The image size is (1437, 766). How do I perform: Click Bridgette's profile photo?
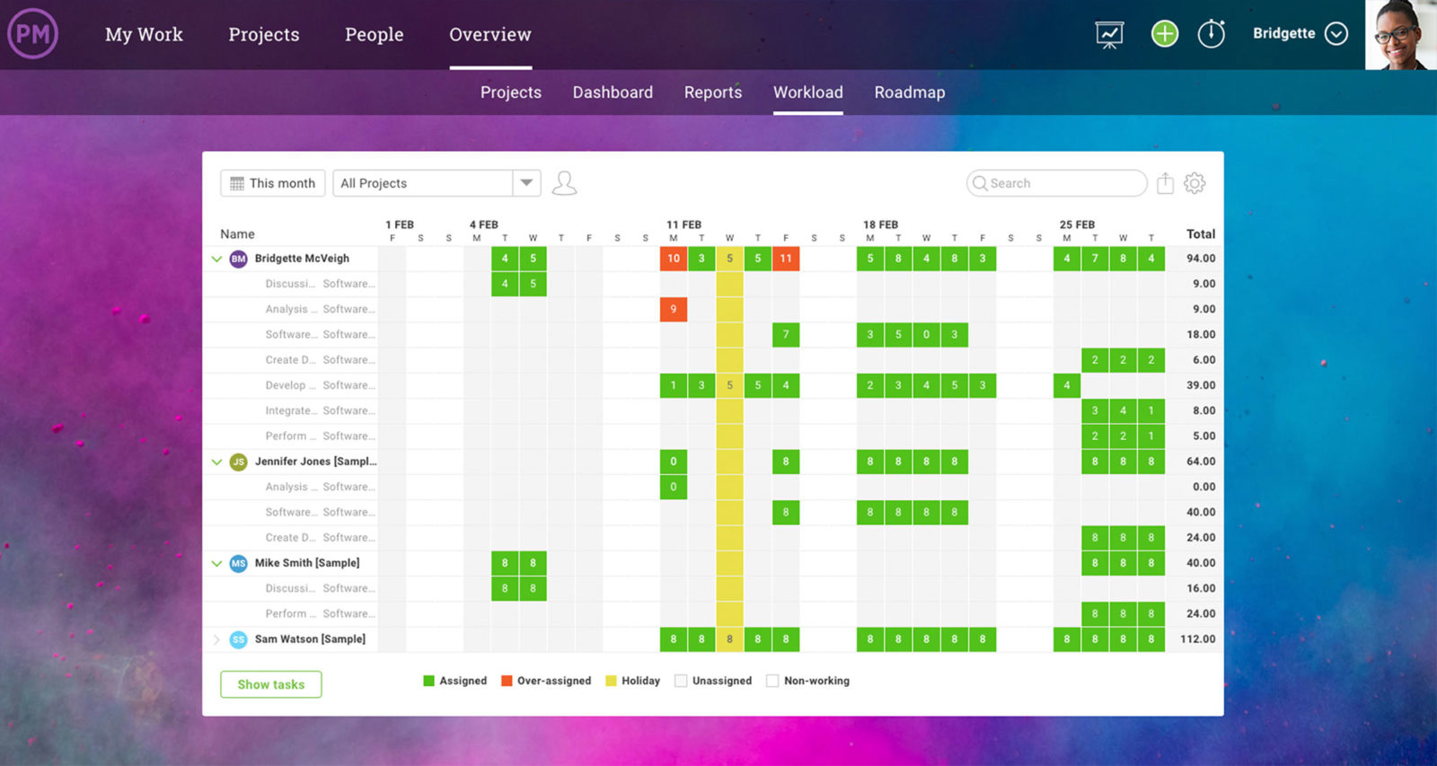pos(1401,35)
